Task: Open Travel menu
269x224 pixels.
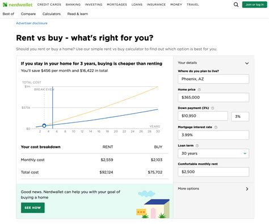Action: pyautogui.click(x=192, y=5)
